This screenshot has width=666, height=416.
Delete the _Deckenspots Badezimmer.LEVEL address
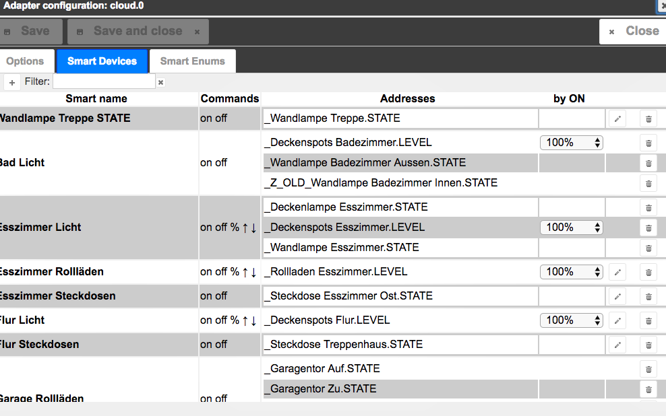point(648,143)
